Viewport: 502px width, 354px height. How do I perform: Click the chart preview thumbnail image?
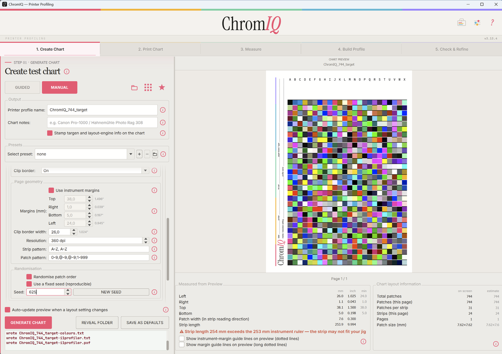click(x=339, y=171)
